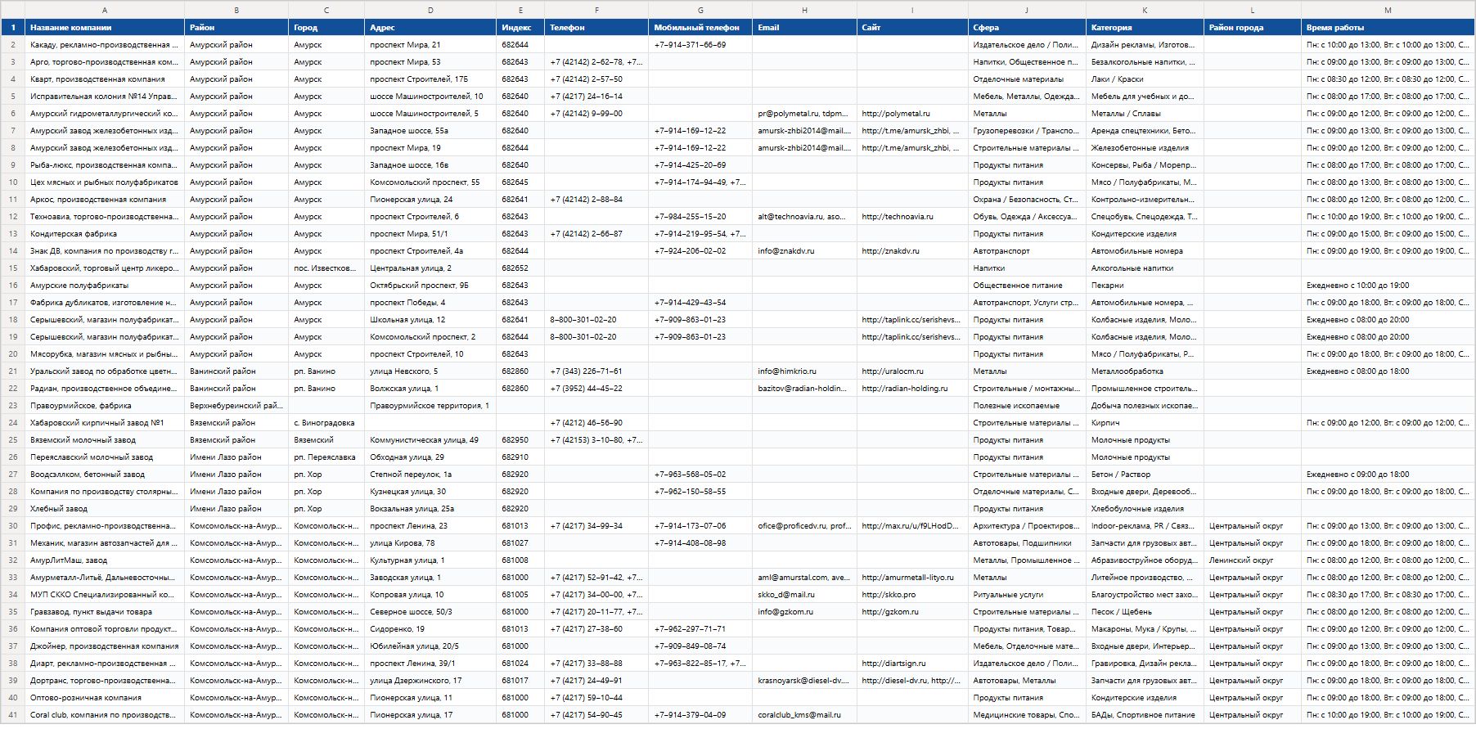Select hours cell 'Ежедневно с 09:00 до 18:00'
Image resolution: width=1476 pixels, height=738 pixels.
click(x=1388, y=475)
